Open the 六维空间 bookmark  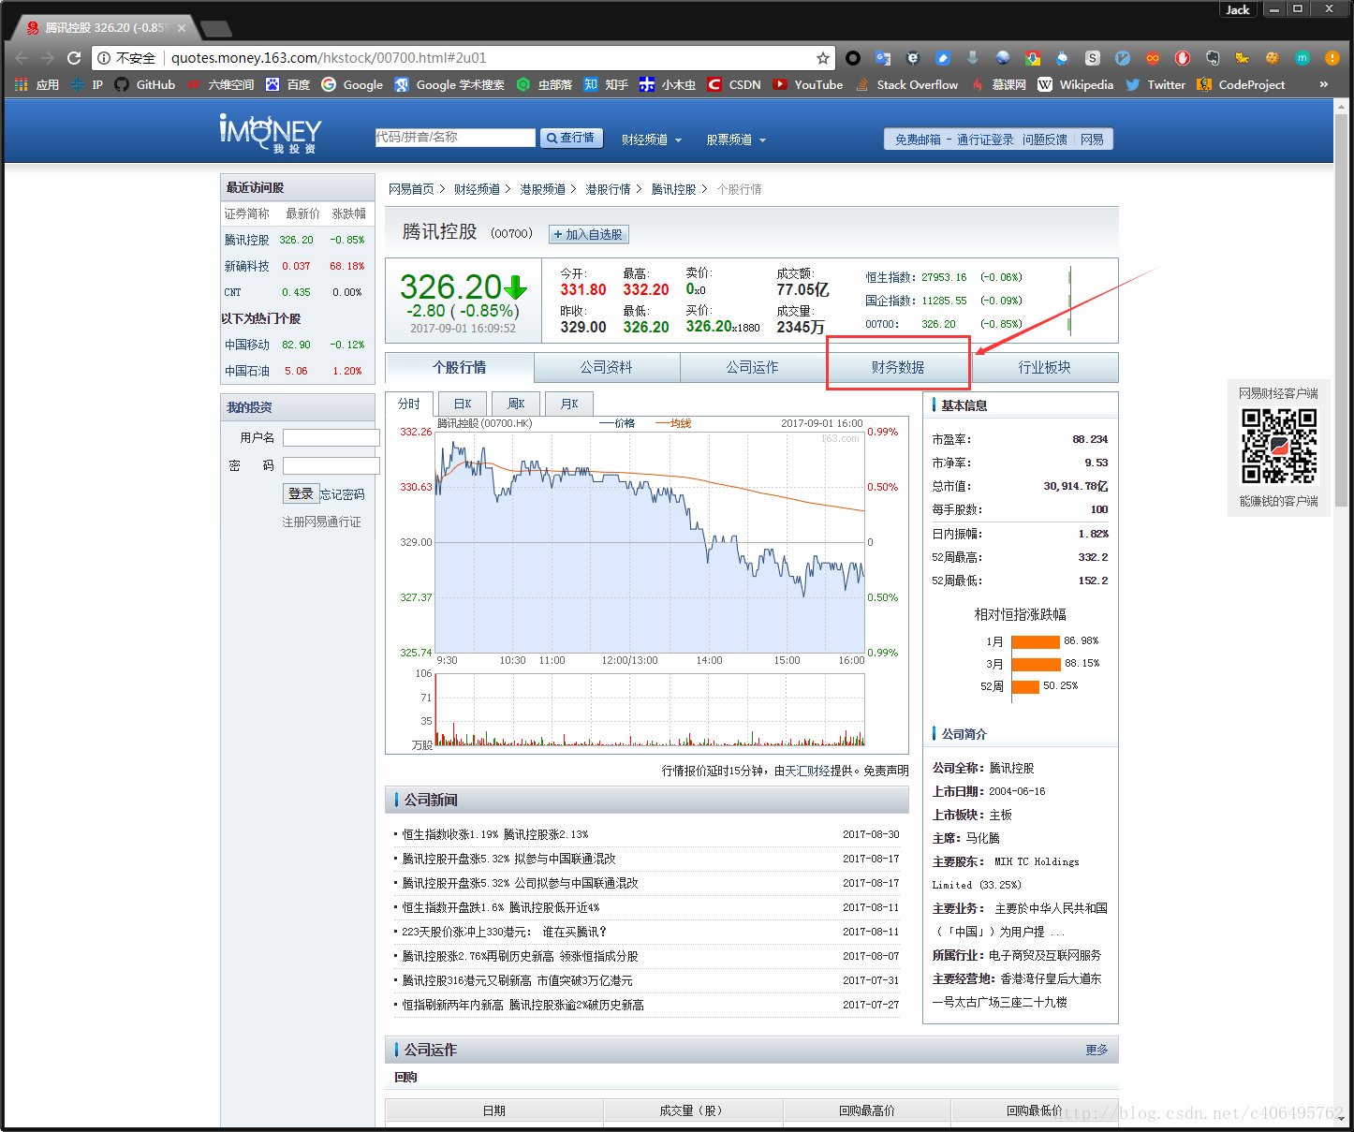tap(220, 84)
